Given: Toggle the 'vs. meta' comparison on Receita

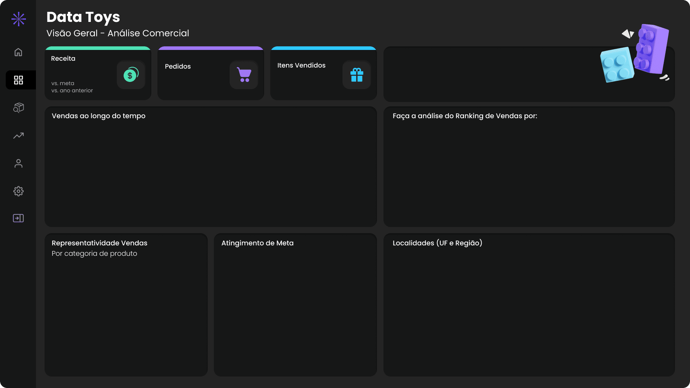Looking at the screenshot, I should click(x=63, y=83).
